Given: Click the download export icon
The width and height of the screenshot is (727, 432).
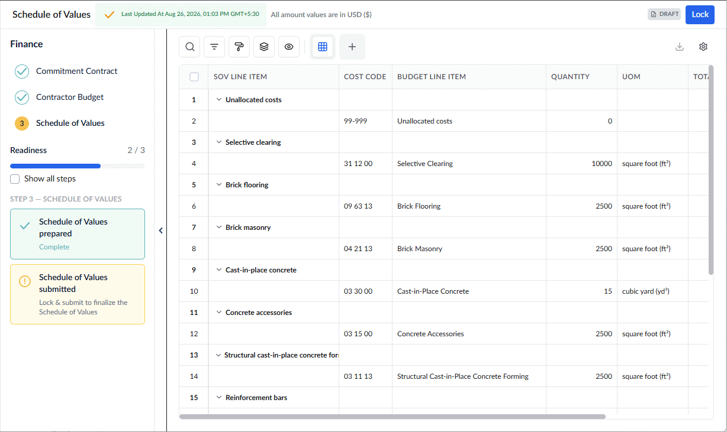Looking at the screenshot, I should (680, 47).
